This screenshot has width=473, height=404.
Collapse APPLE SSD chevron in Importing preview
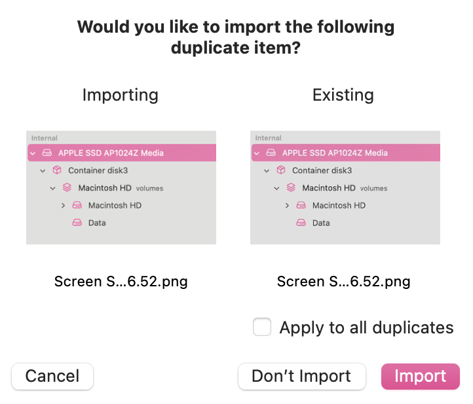point(32,153)
